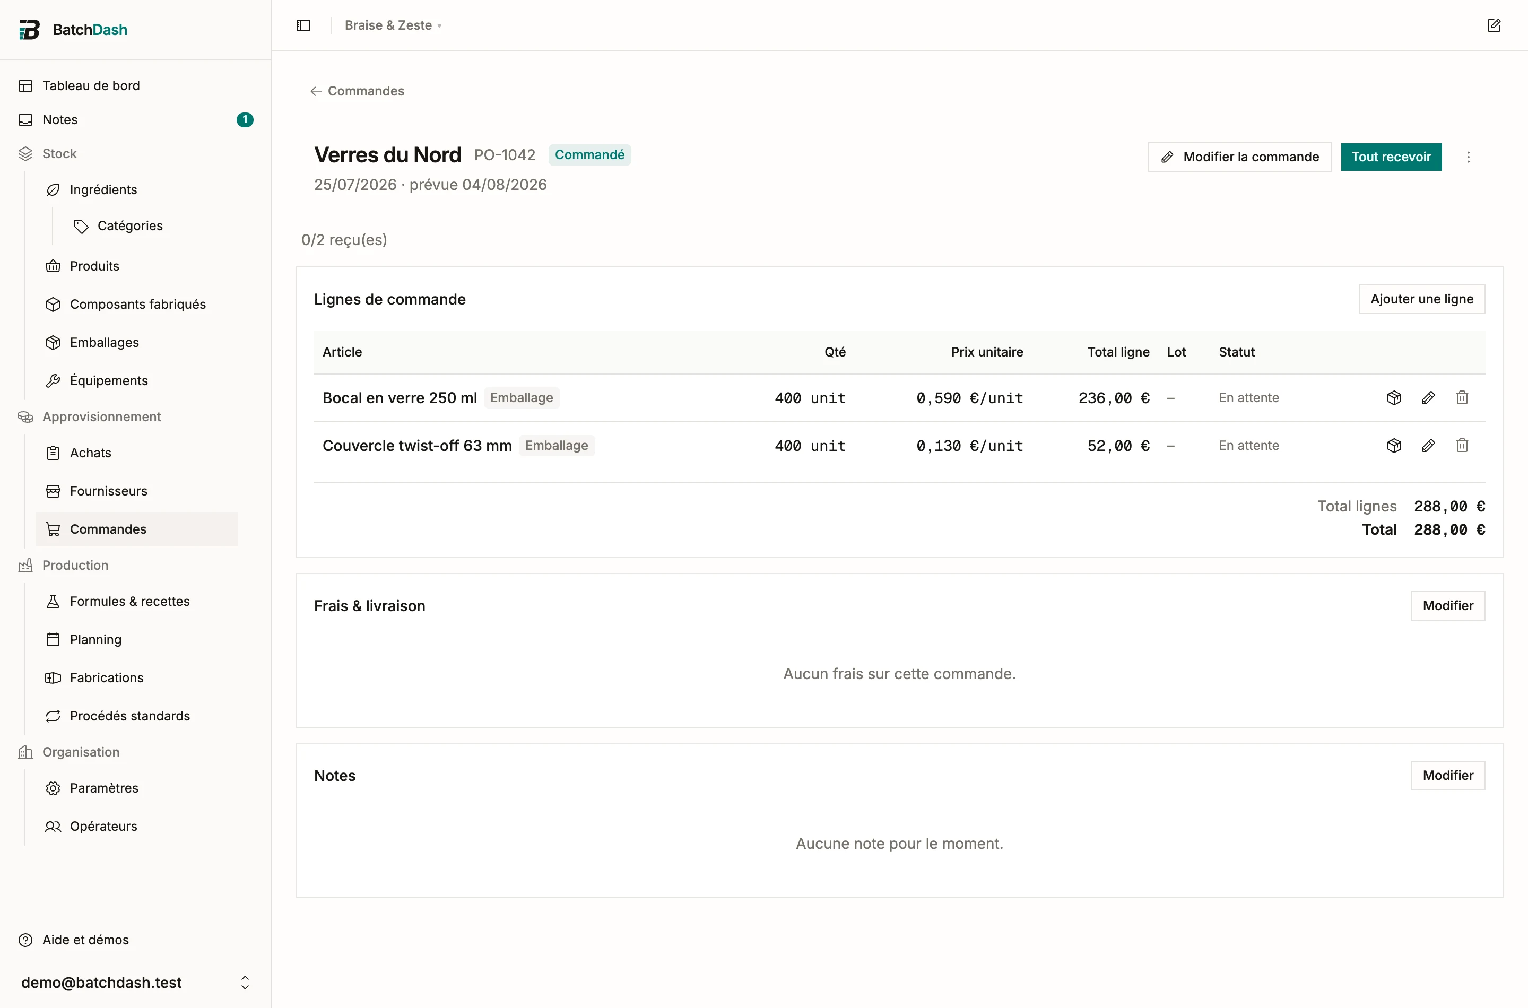Click the date 25/07/2026 · prévue 04/08/2026
This screenshot has width=1528, height=1008.
point(430,185)
